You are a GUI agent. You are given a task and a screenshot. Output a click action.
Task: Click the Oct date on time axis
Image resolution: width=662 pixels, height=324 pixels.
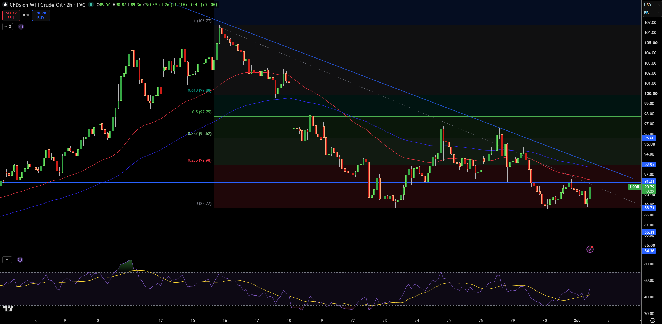click(x=577, y=321)
